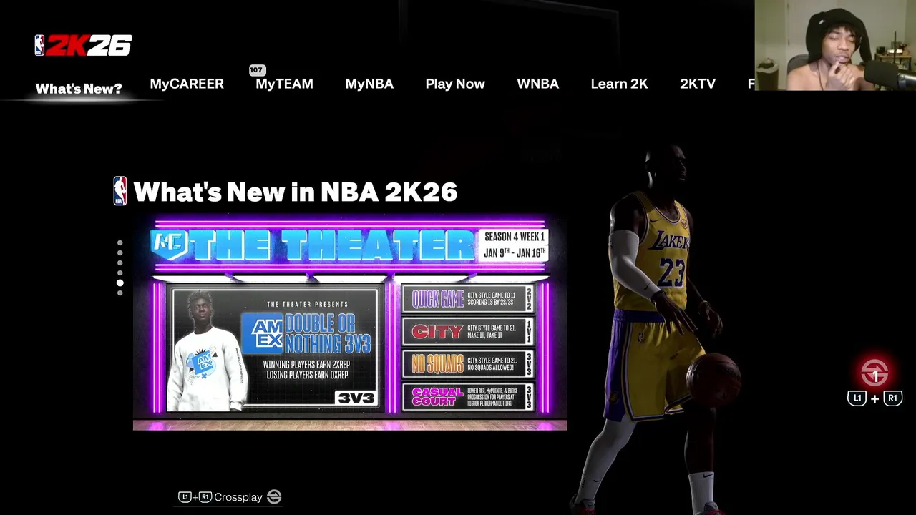Click the 3V3 tag on featured panel

(x=356, y=398)
